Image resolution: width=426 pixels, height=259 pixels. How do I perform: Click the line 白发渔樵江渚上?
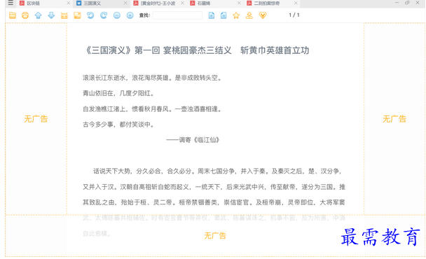[153, 109]
